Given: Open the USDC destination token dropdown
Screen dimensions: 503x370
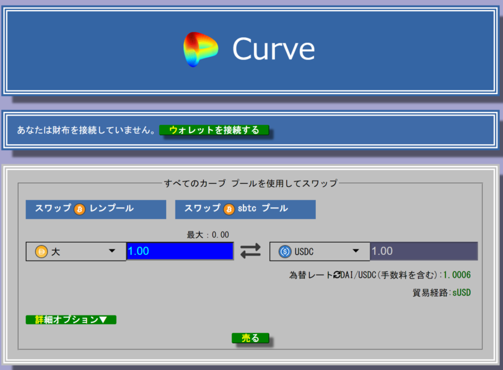Looking at the screenshot, I should [x=320, y=251].
